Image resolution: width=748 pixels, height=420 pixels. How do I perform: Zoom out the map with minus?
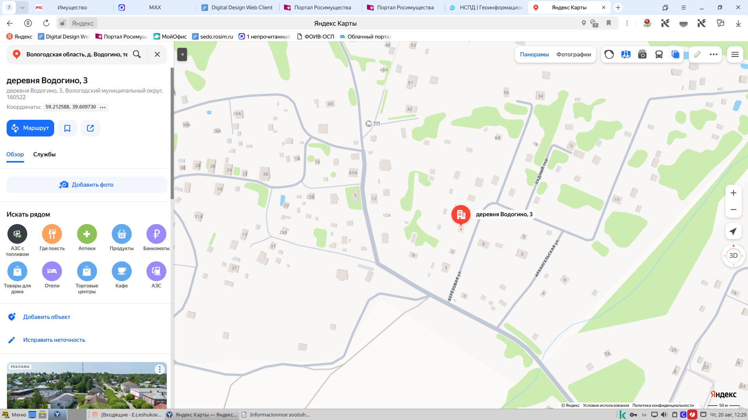coord(733,210)
